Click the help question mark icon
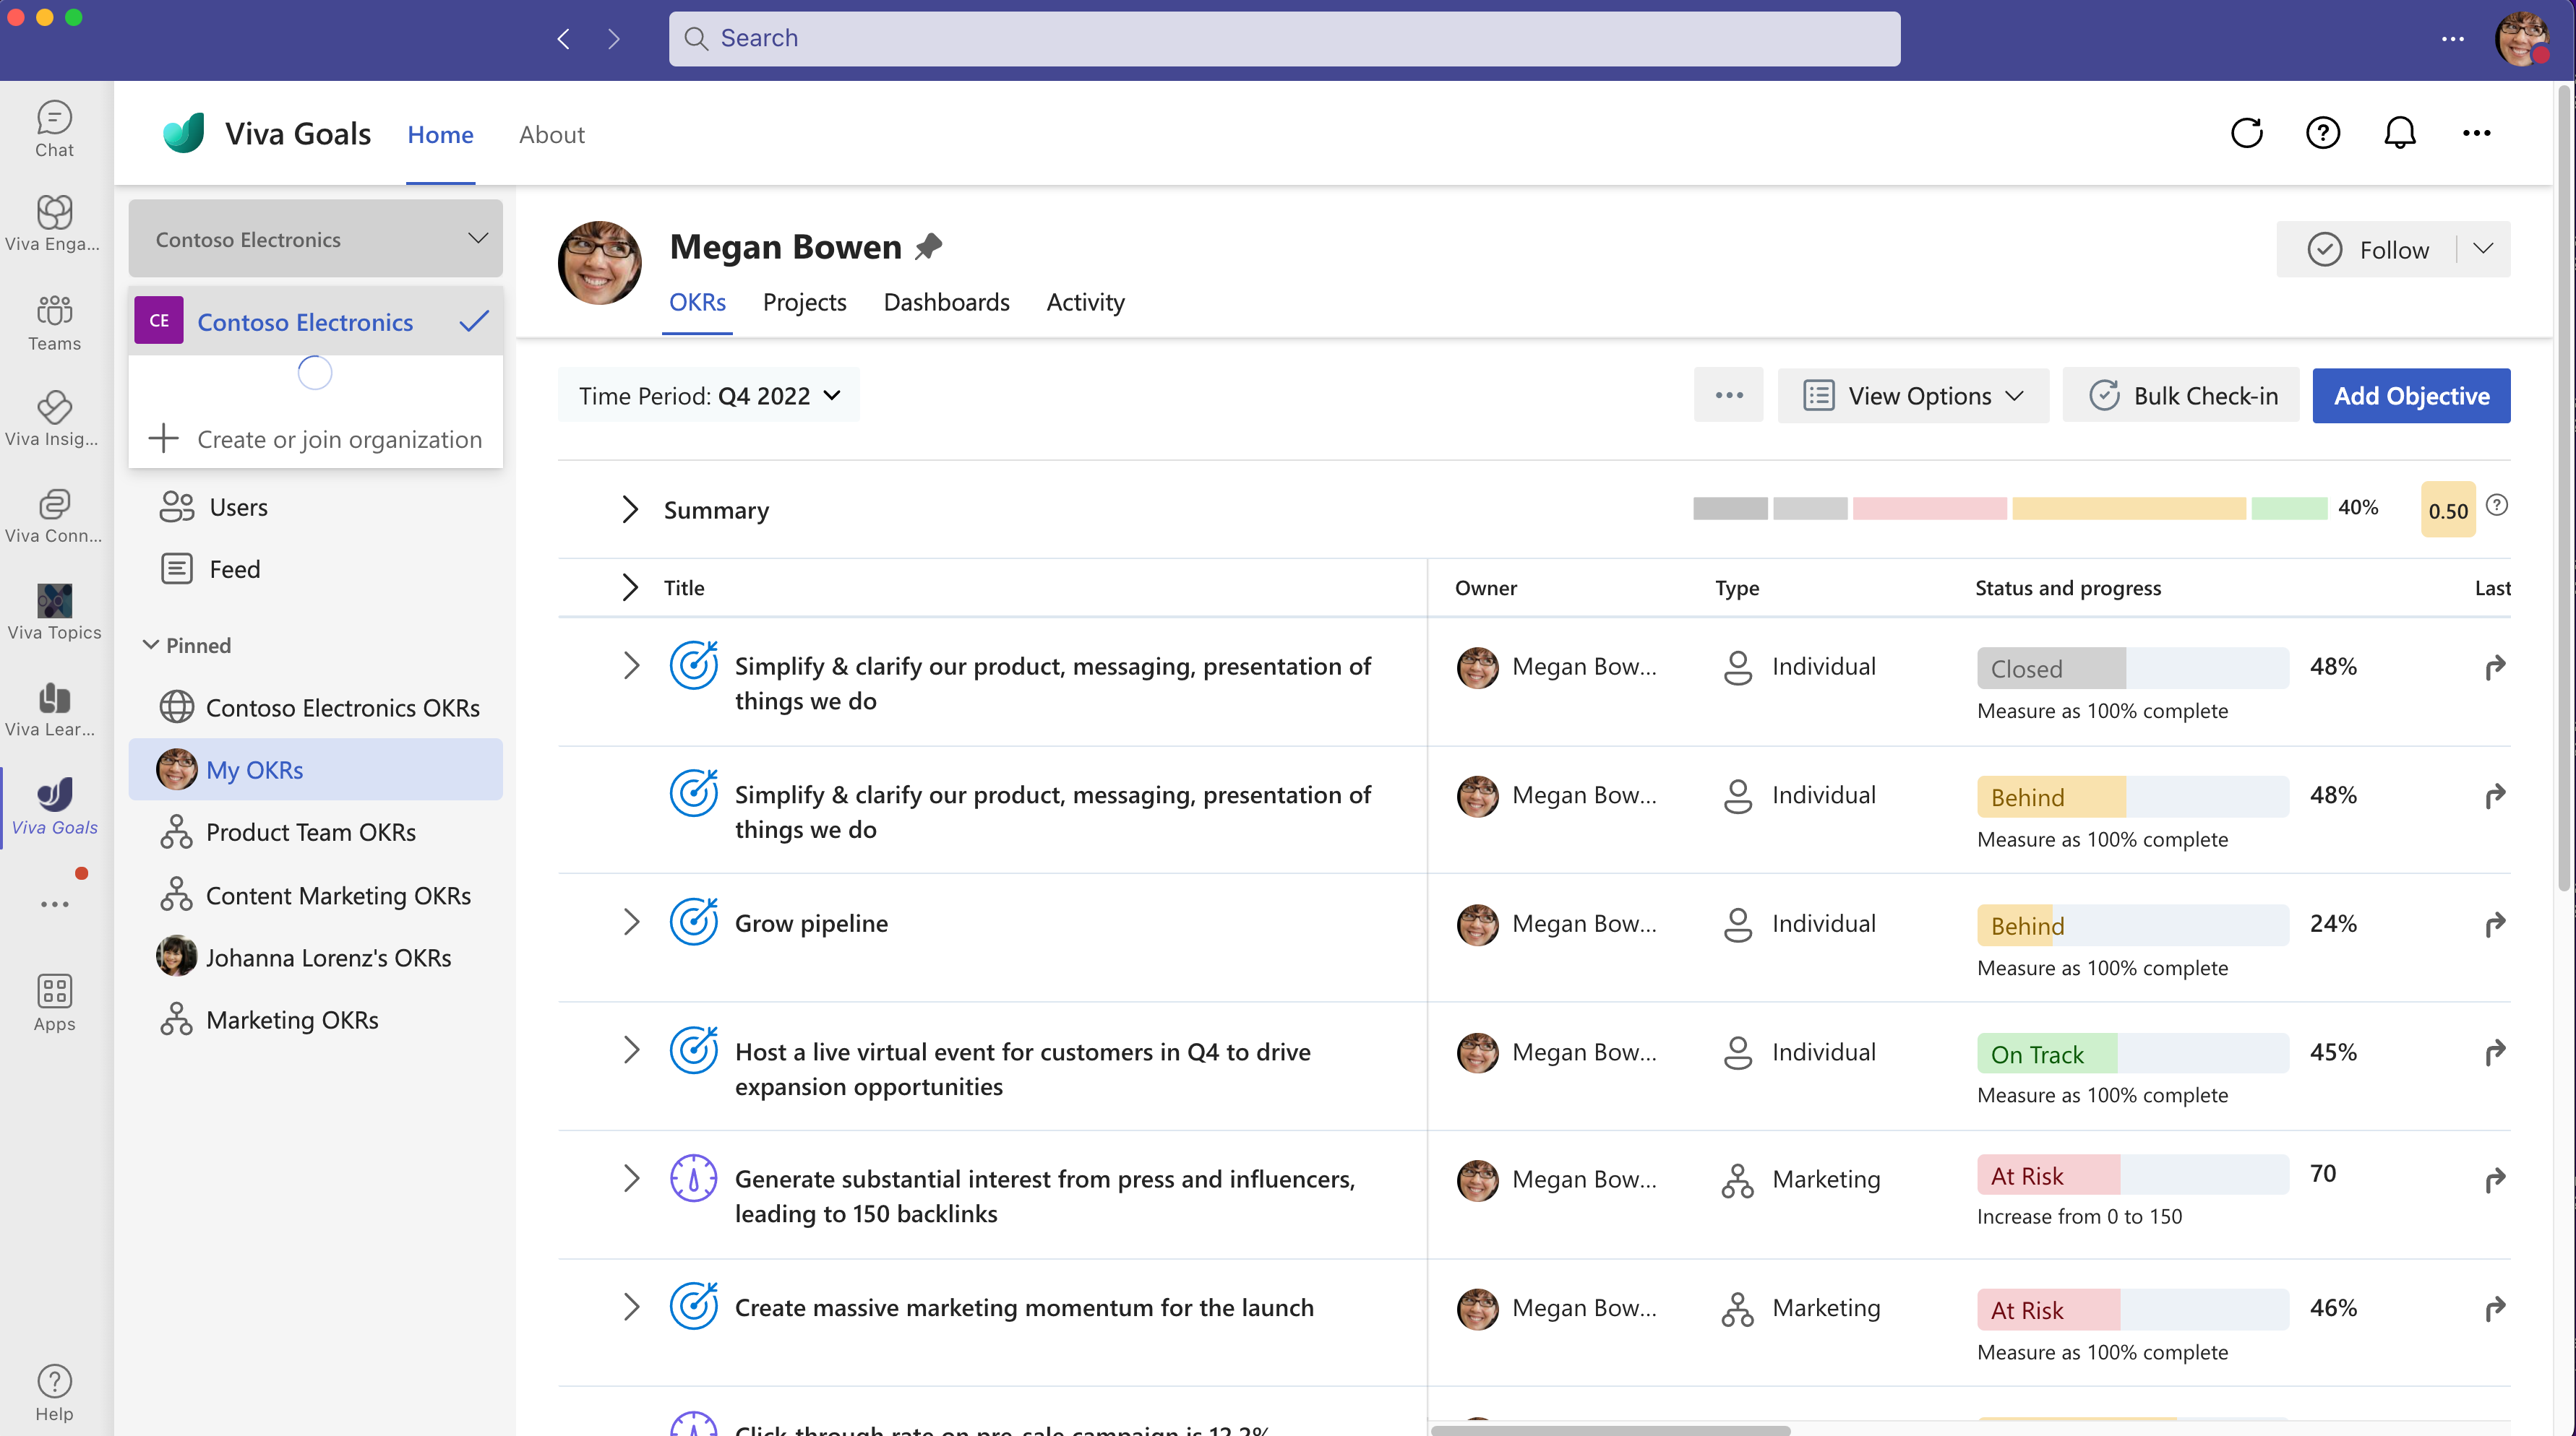 pos(2323,133)
